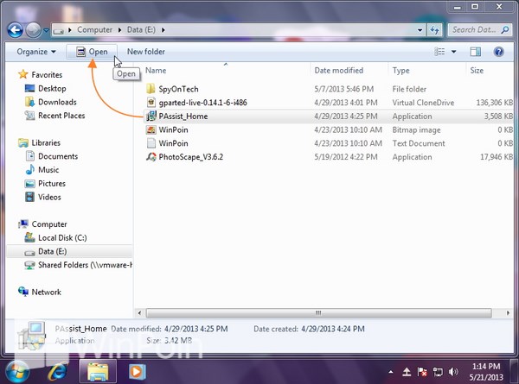
Task: Sort by Date modified column header
Action: [x=338, y=71]
